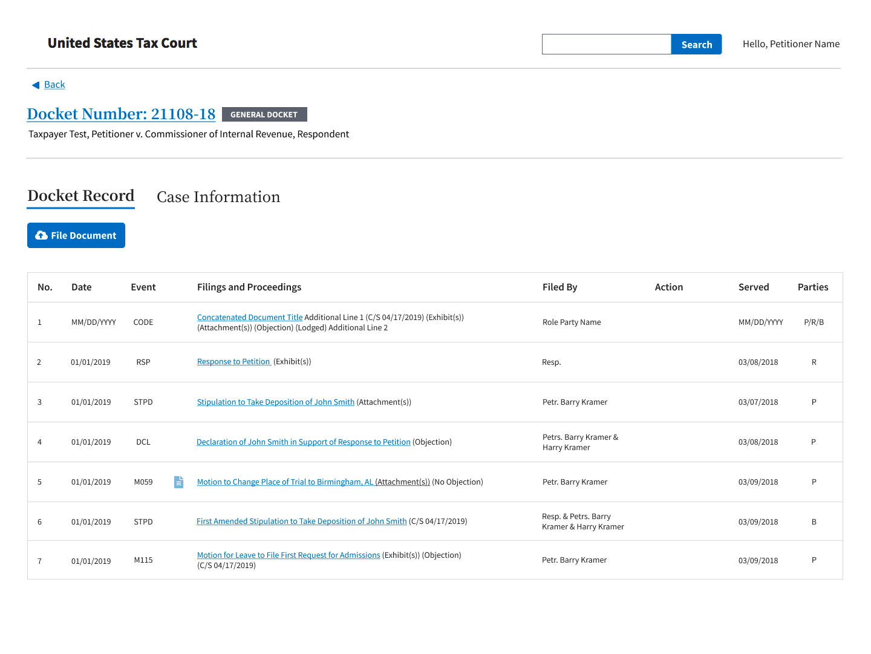This screenshot has width=871, height=654.
Task: Click the Role Party Name cell
Action: tap(572, 322)
